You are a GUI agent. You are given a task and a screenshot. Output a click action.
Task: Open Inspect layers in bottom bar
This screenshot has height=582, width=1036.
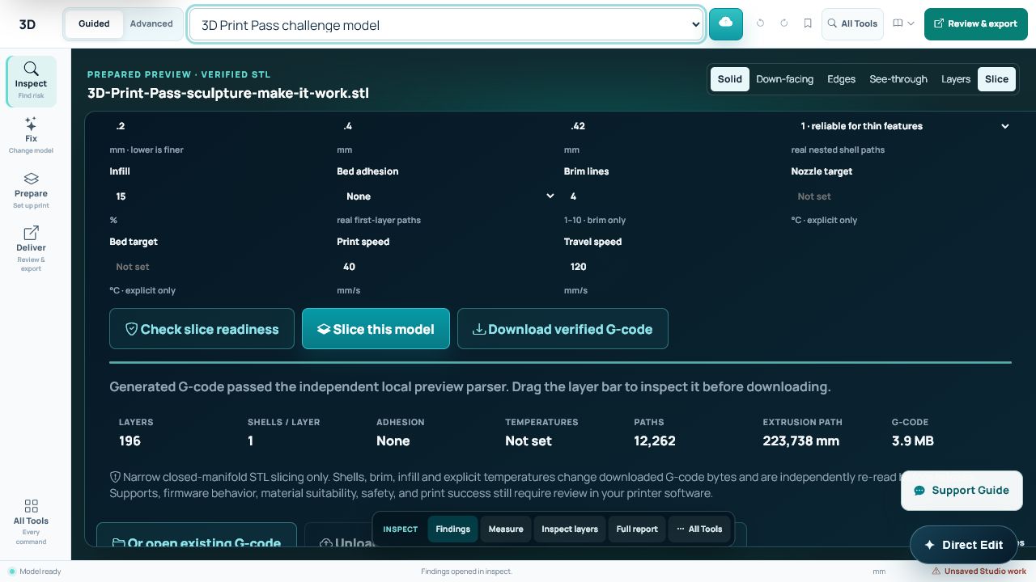[570, 529]
